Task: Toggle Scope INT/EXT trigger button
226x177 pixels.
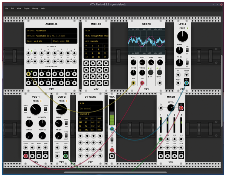Action: point(160,72)
